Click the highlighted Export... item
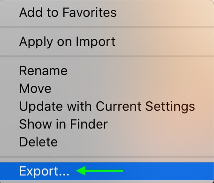214x183 pixels. pyautogui.click(x=107, y=171)
